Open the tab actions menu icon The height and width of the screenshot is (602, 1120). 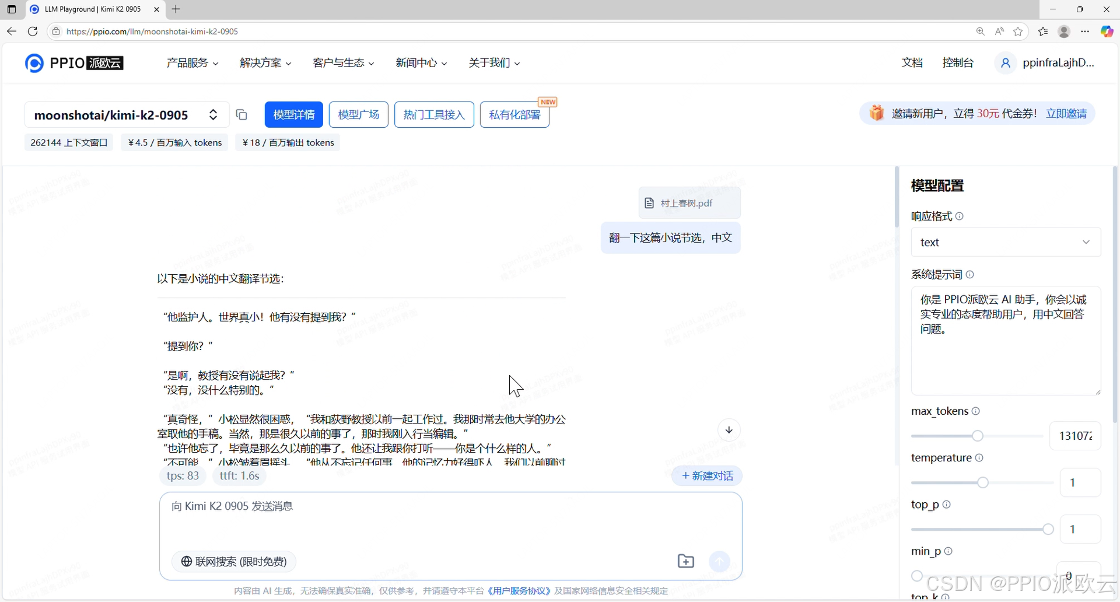coord(12,9)
